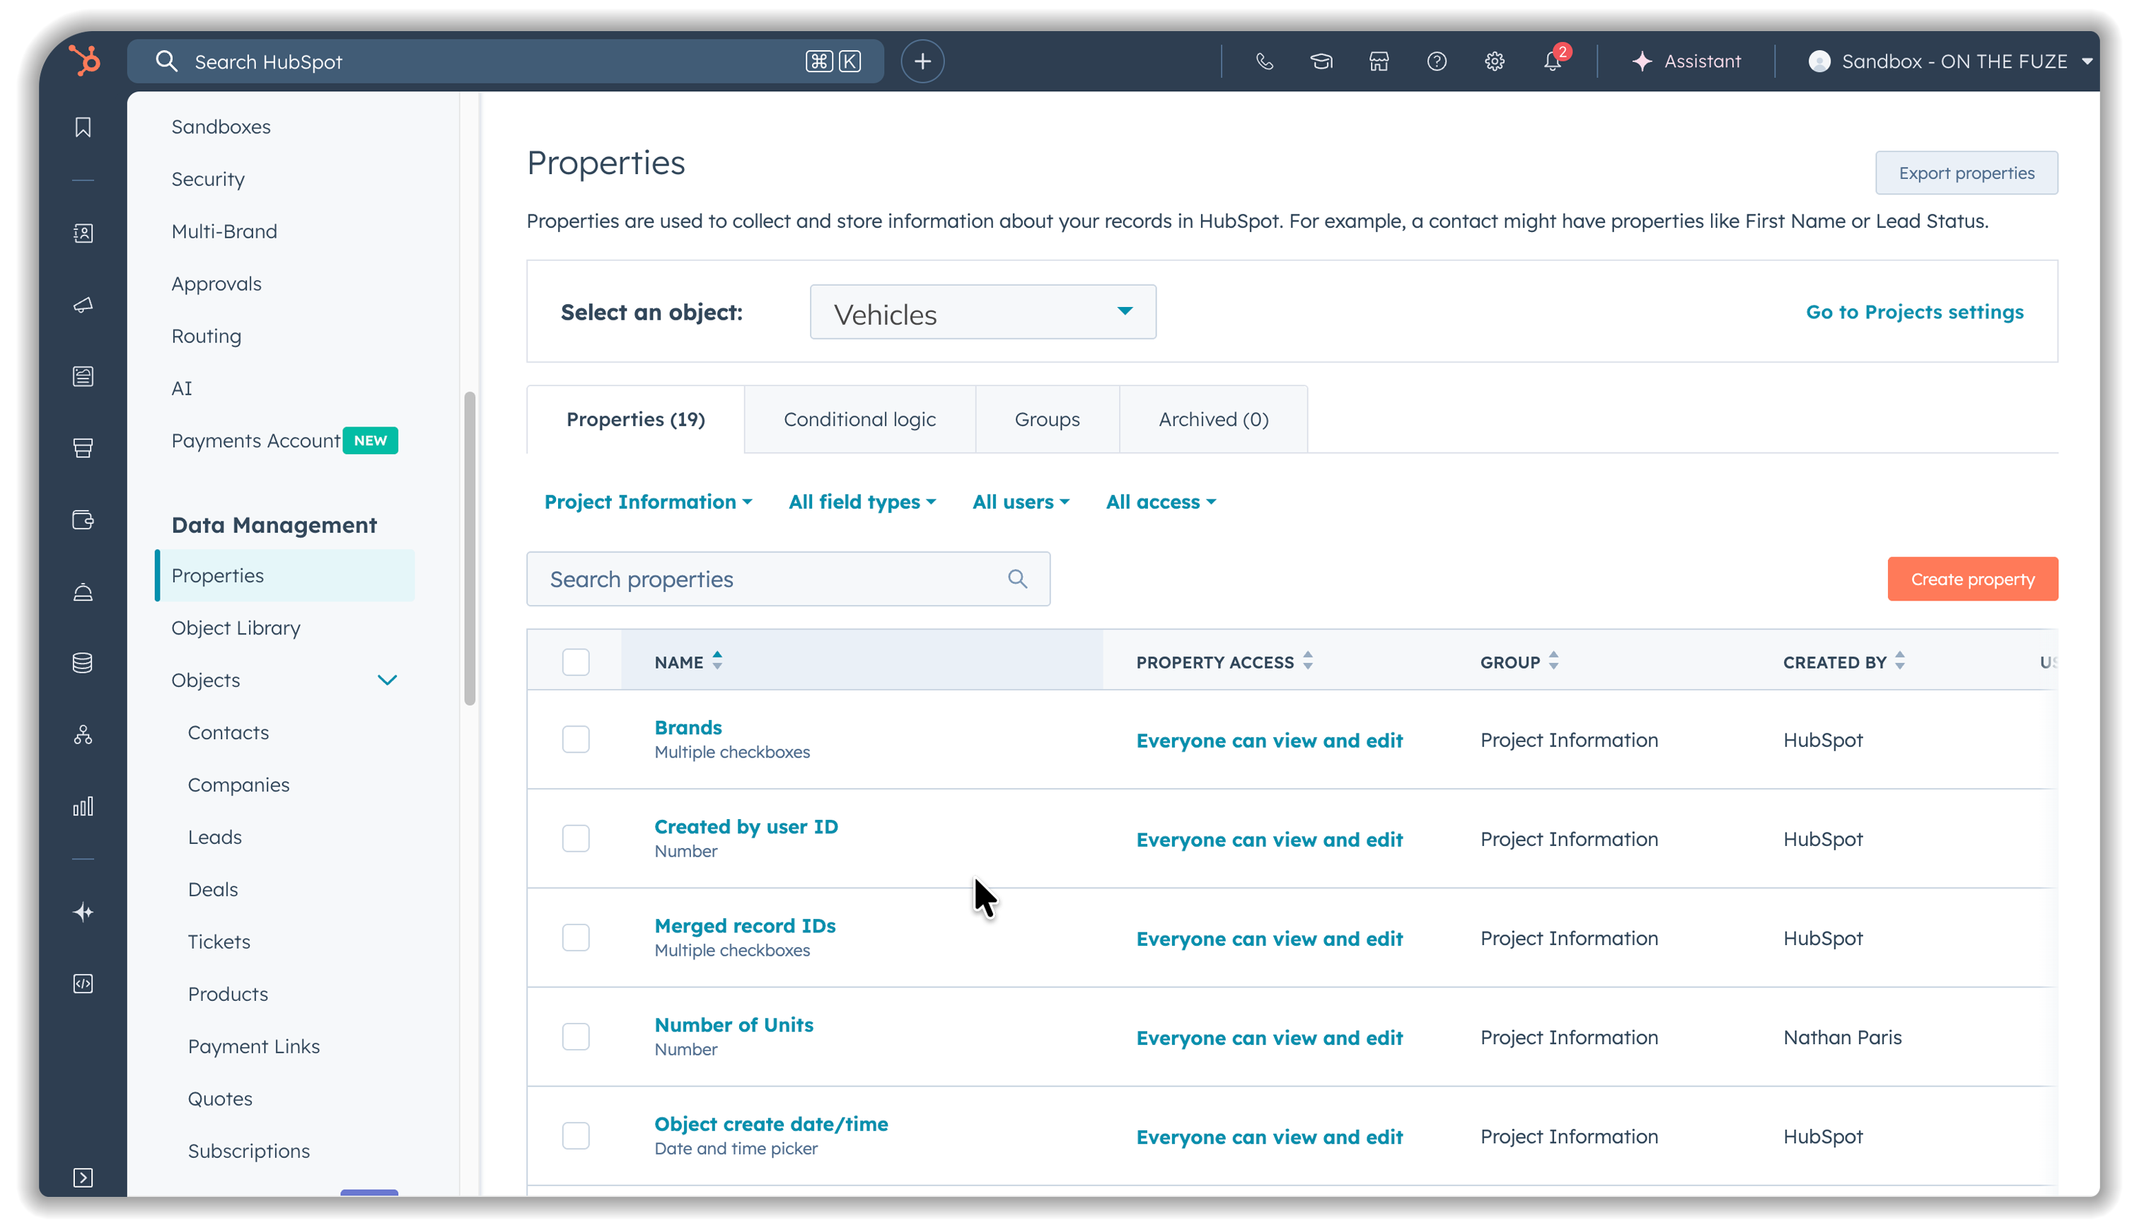
Task: Switch to the Conditional logic tab
Action: coord(859,418)
